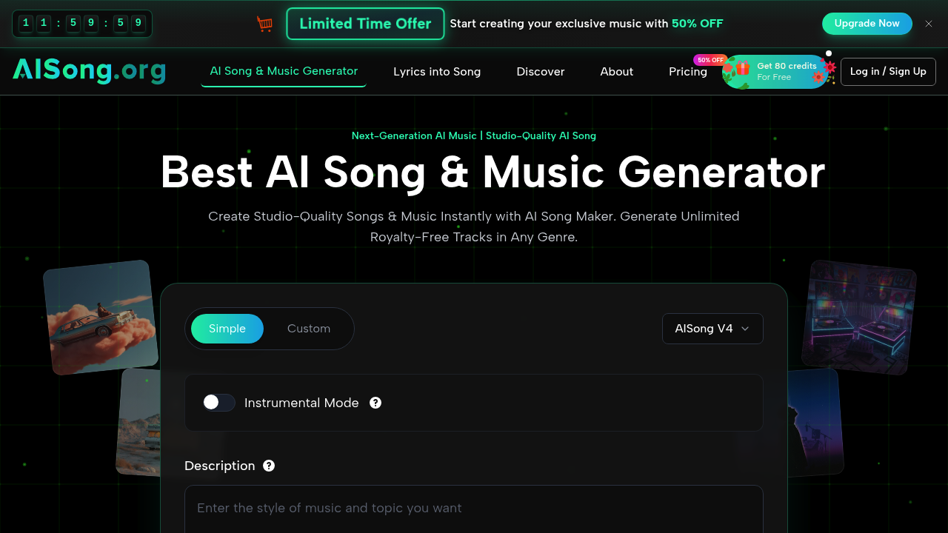Viewport: 948px width, 533px height.
Task: Open the Pricing page
Action: click(x=687, y=71)
